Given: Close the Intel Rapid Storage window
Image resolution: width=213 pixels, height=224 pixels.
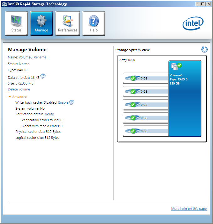Looking at the screenshot, I should click(x=208, y=4).
